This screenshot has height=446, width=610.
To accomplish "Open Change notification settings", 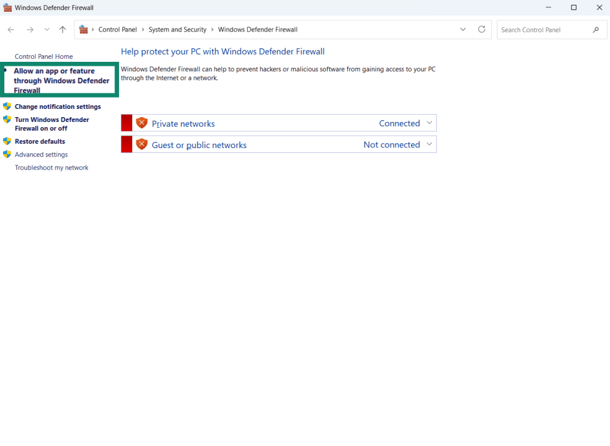I will (x=58, y=106).
